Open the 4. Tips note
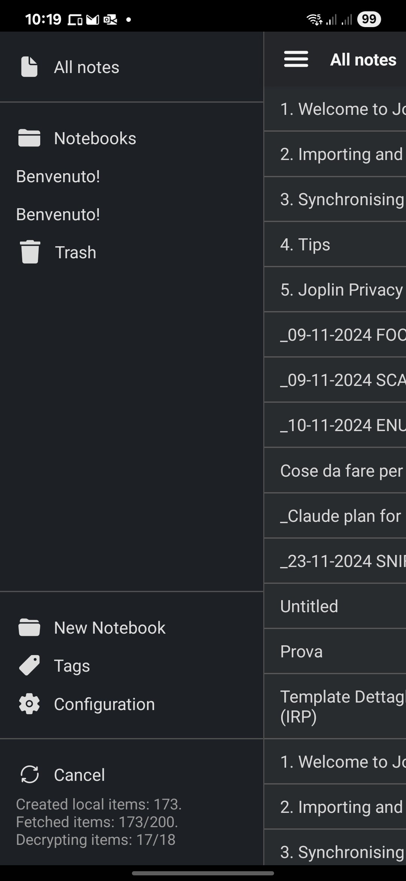 coord(335,244)
